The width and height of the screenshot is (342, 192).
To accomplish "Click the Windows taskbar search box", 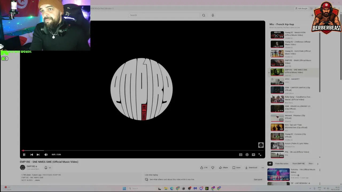I will tap(142, 189).
